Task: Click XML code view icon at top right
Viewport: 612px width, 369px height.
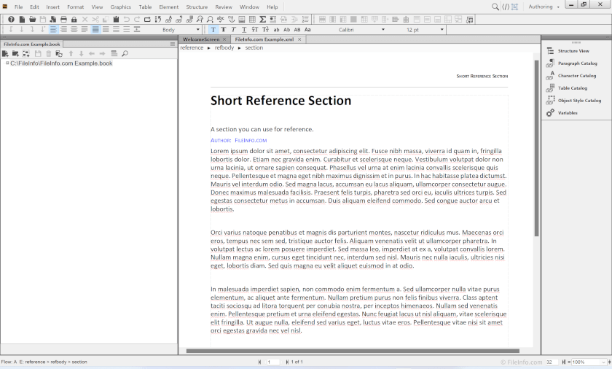Action: (x=506, y=7)
